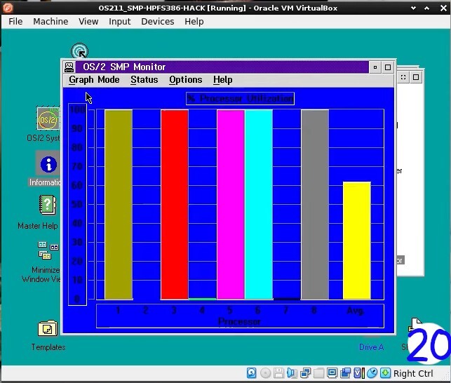Click the USB/shared folder status icon

tap(318, 373)
